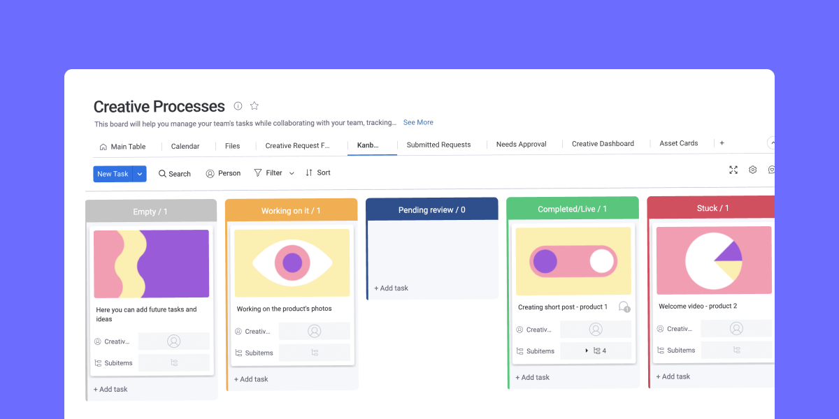Image resolution: width=839 pixels, height=419 pixels.
Task: Click Add task in Pending review column
Action: [x=391, y=288]
